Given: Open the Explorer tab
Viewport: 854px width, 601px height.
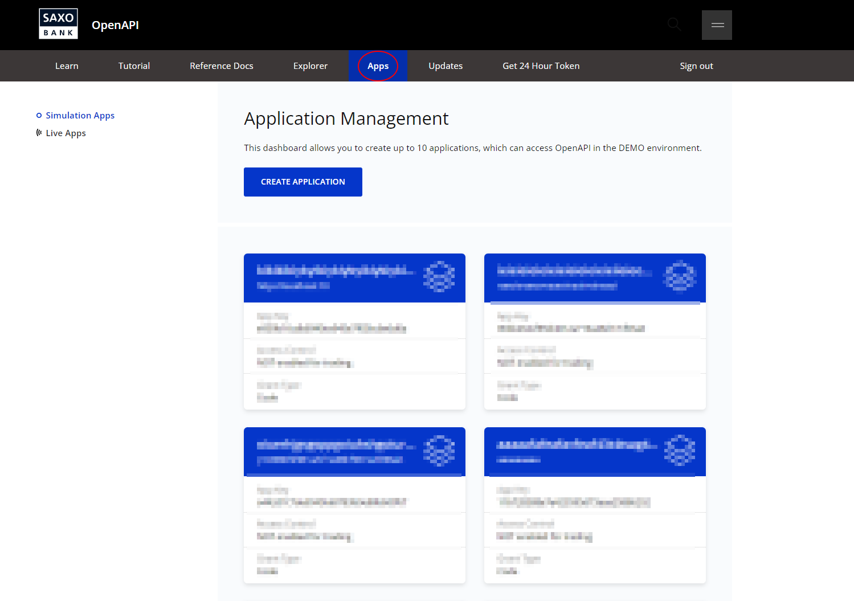Looking at the screenshot, I should point(310,66).
